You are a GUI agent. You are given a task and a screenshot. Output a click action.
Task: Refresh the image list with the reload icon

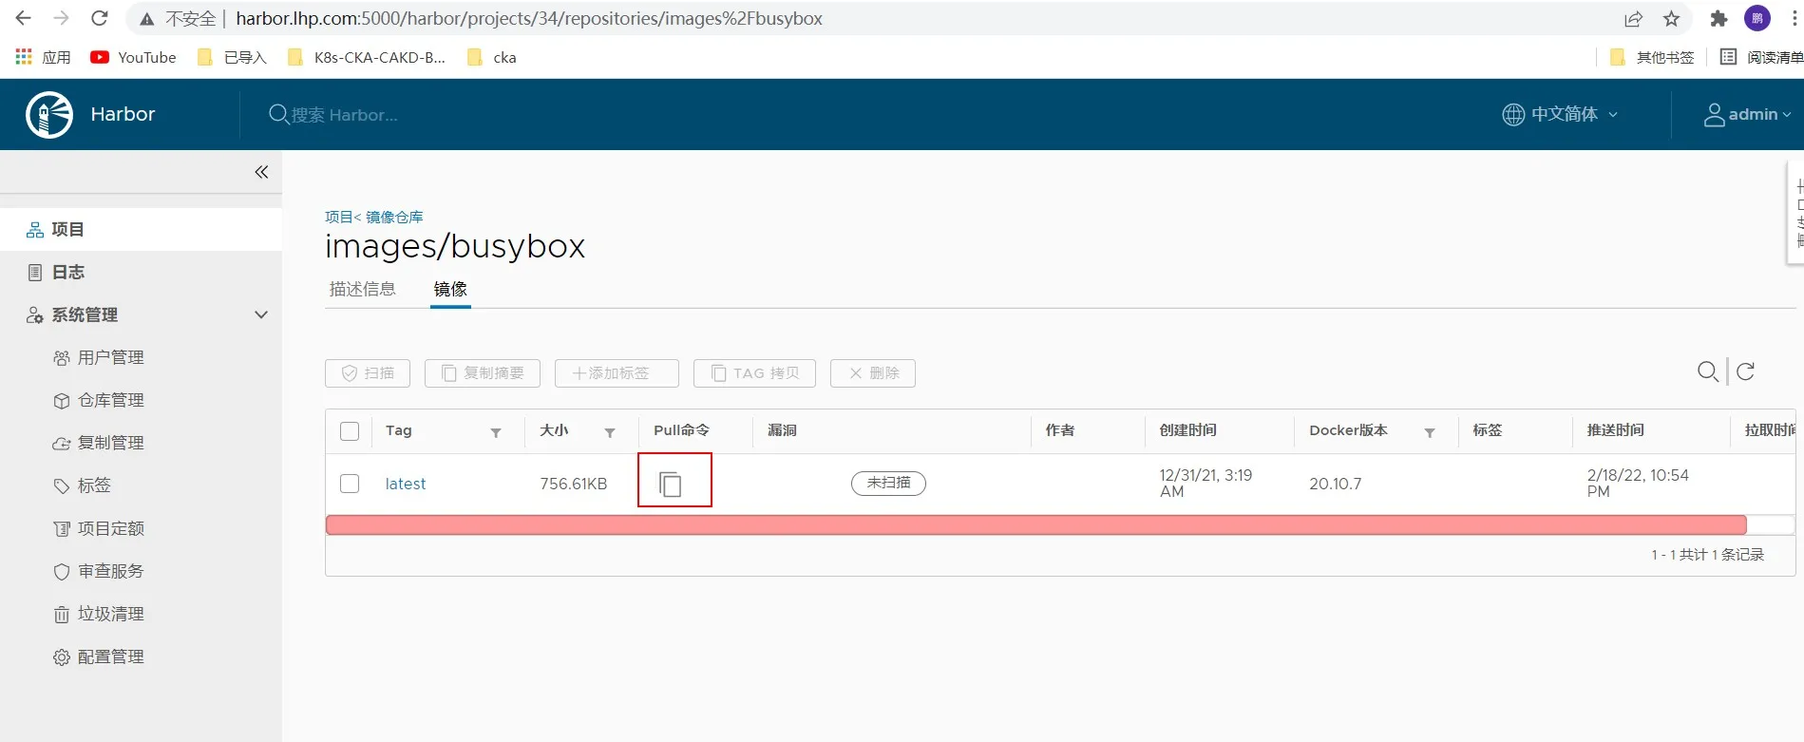coord(1745,371)
